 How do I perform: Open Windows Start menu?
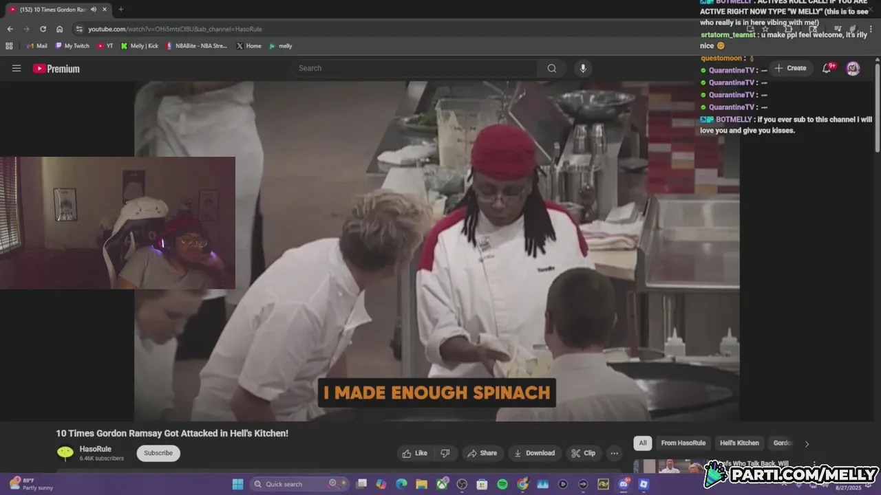pos(237,484)
